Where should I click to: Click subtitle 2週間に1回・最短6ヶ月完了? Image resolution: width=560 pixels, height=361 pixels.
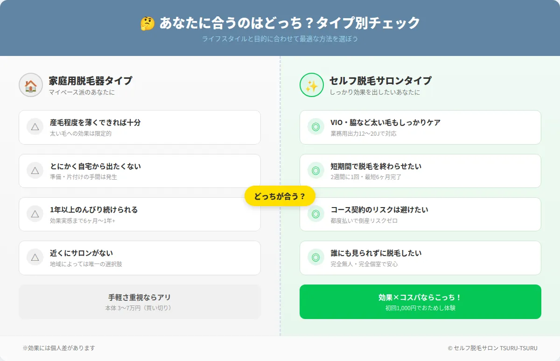[366, 177]
